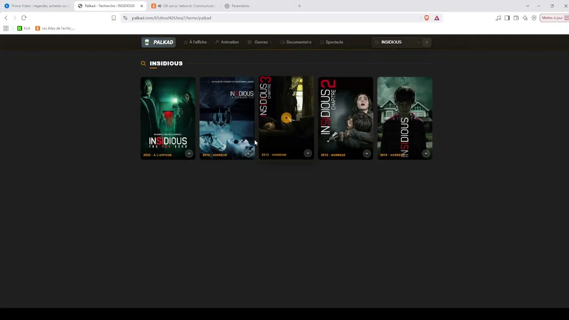Open the tab search dropdown arrow
Viewport: 569px width, 320px height.
[x=528, y=6]
